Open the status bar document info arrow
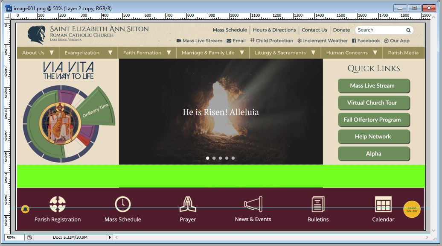442x246 pixels. coord(109,237)
